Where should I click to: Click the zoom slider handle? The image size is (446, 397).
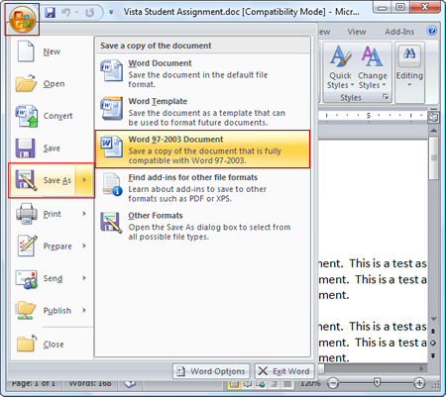(377, 383)
